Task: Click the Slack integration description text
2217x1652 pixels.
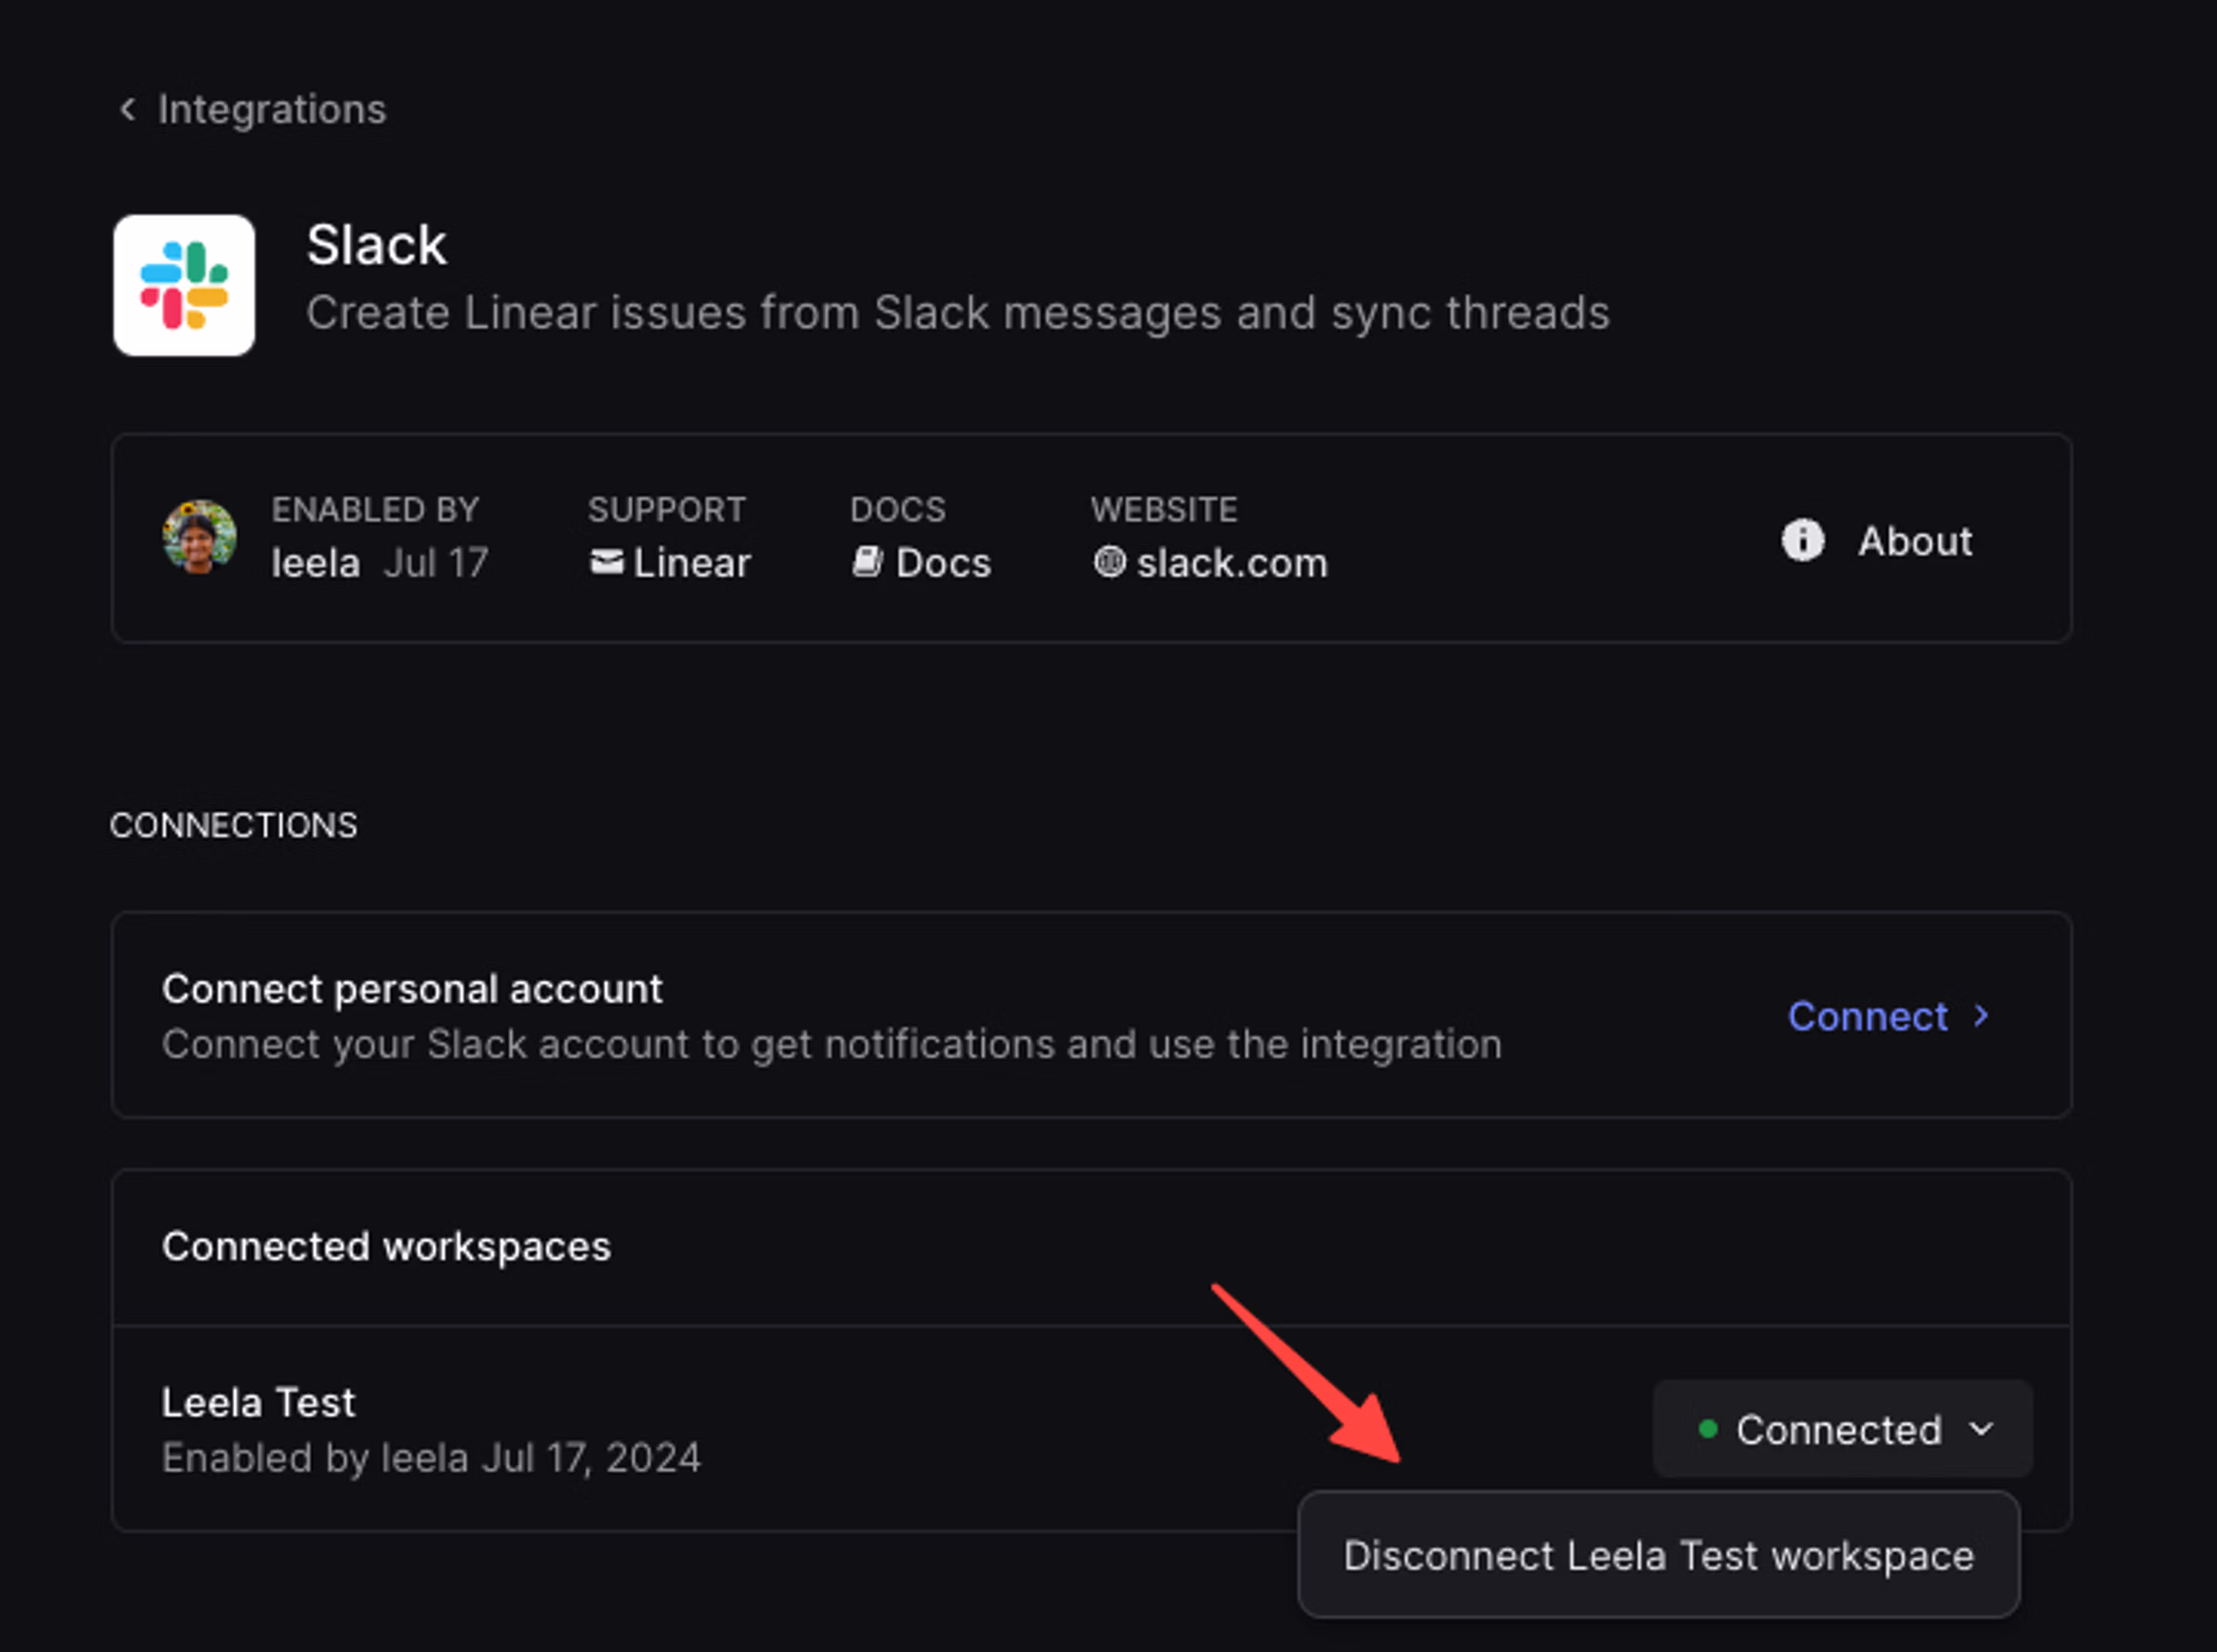Action: click(x=958, y=313)
